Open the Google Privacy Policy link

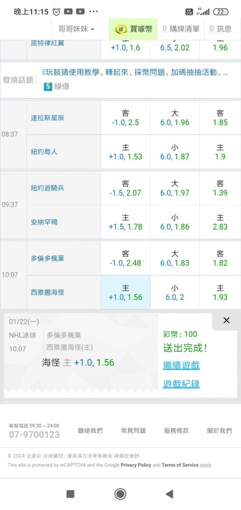point(136,465)
